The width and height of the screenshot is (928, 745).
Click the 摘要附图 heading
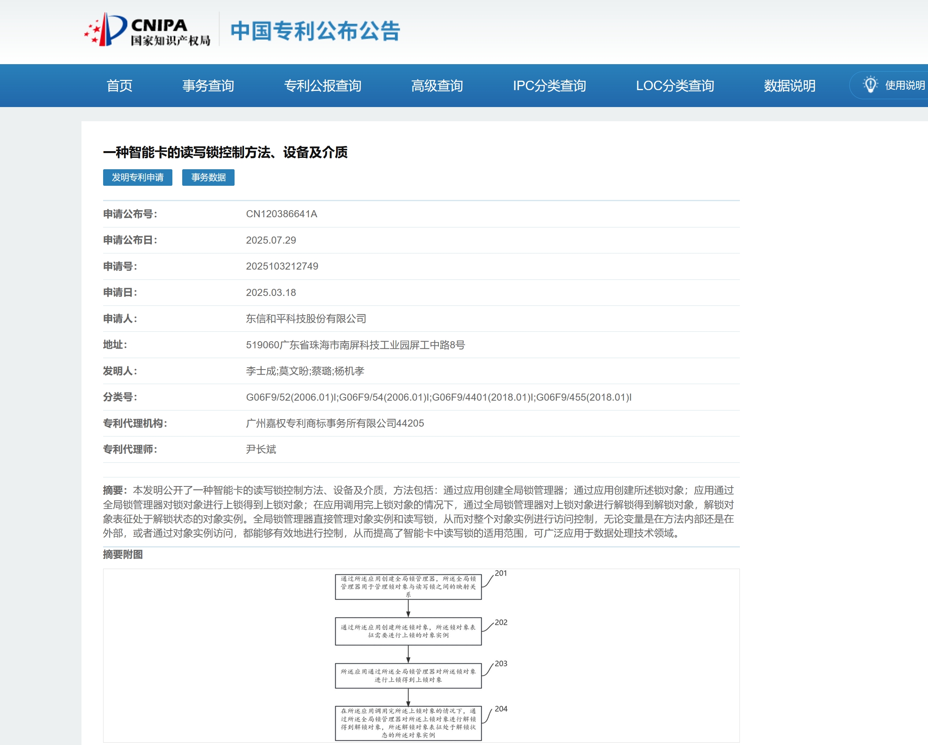pyautogui.click(x=123, y=555)
